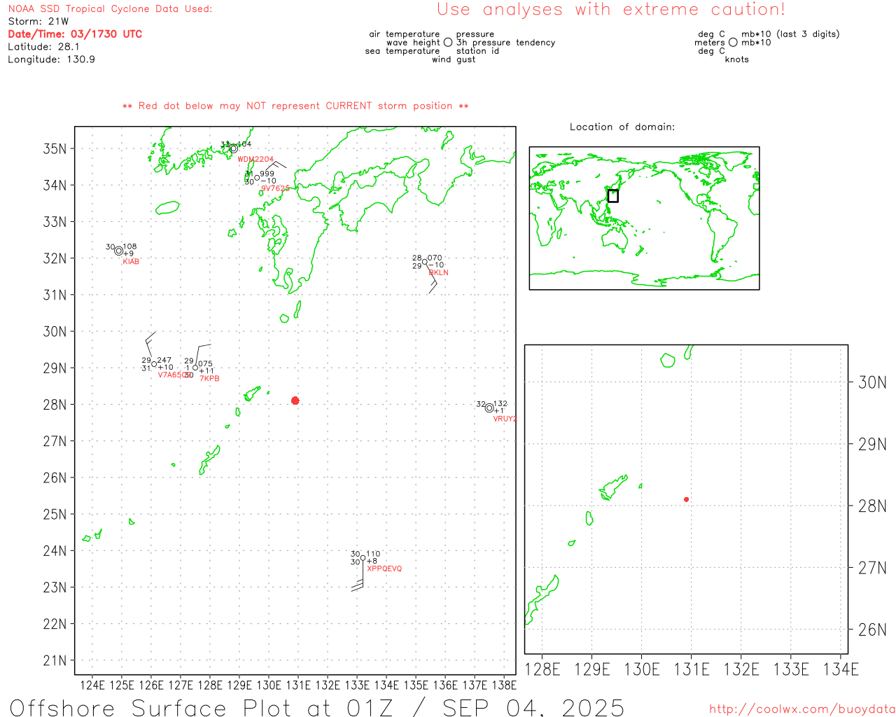
Task: Click the KIAB station circle marker
Action: point(119,251)
